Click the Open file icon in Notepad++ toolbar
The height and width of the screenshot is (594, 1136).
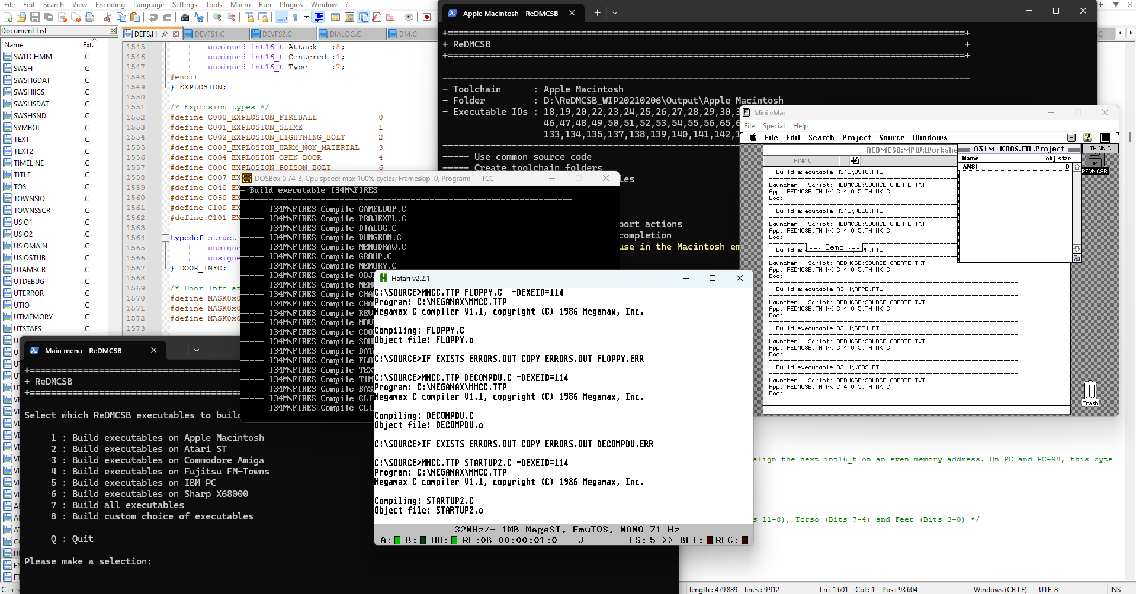tap(21, 17)
